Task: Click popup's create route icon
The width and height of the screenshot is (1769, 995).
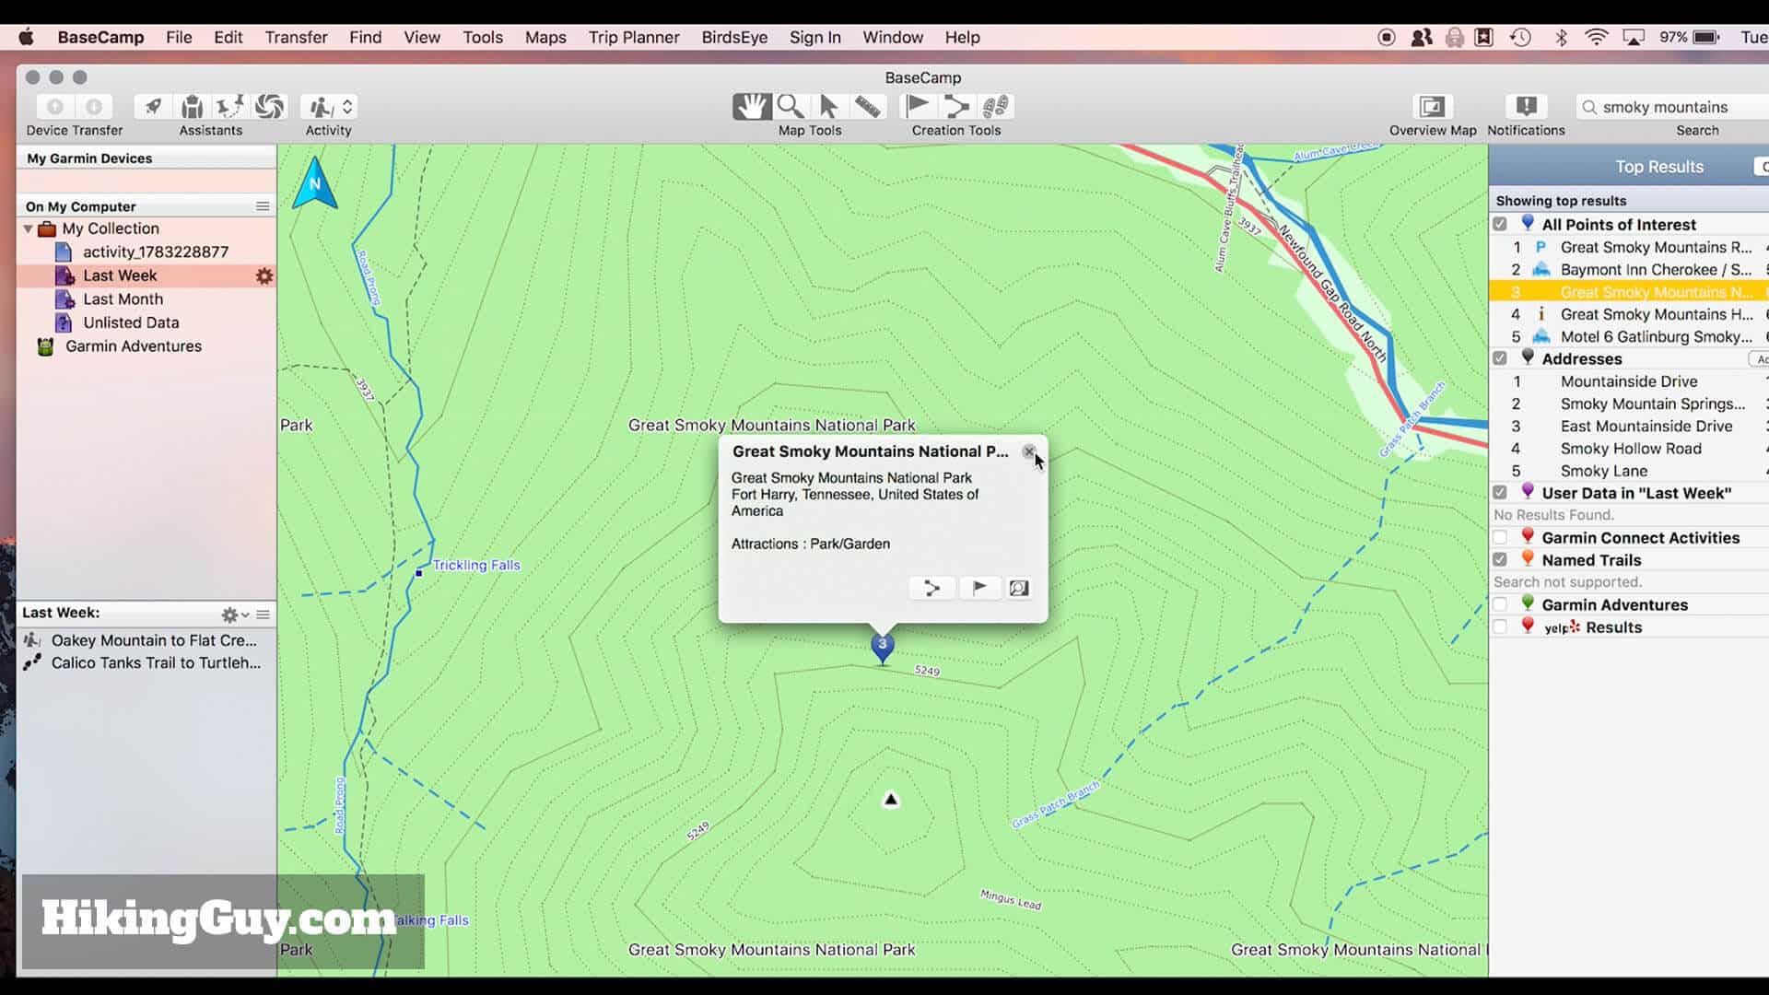Action: (x=931, y=588)
